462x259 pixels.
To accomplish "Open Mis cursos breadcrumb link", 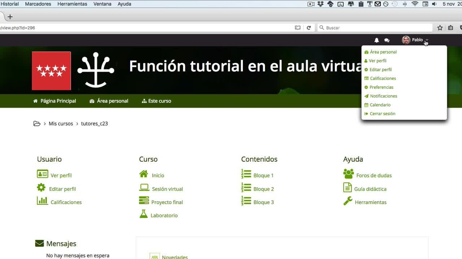I will pos(61,124).
